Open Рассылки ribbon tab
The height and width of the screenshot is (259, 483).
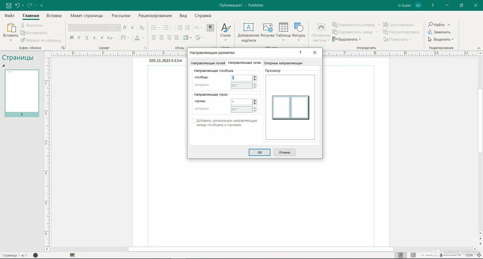(121, 16)
